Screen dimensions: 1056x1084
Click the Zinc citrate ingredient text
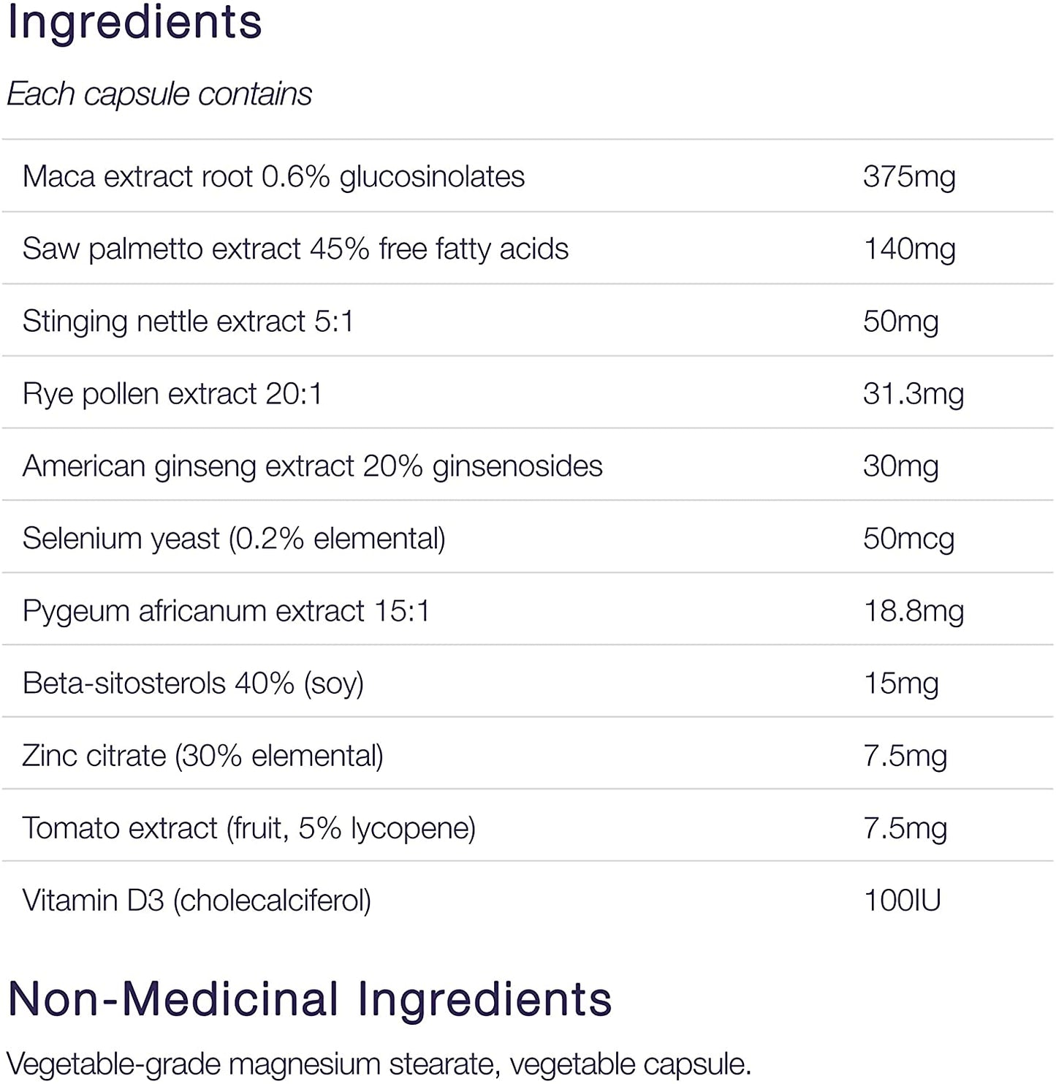point(202,756)
